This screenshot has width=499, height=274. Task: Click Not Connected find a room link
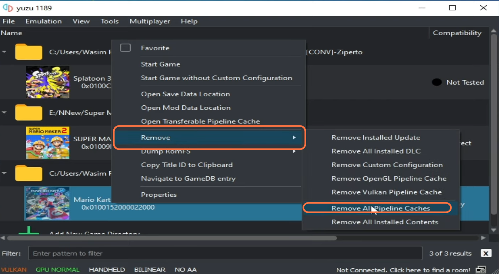pos(403,270)
